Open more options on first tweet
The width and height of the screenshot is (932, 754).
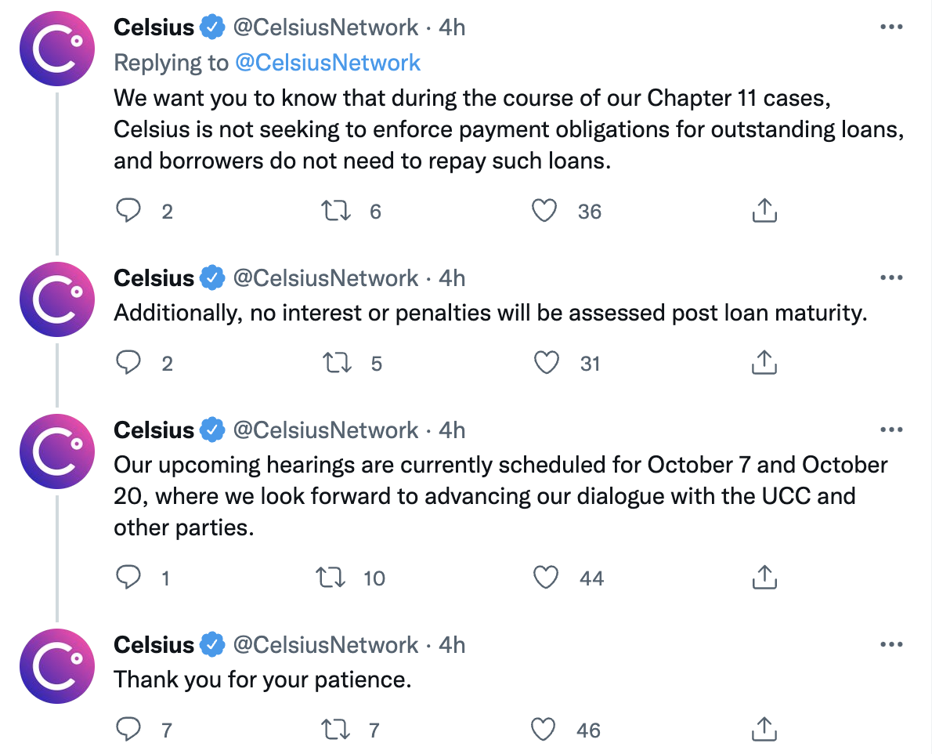click(891, 27)
